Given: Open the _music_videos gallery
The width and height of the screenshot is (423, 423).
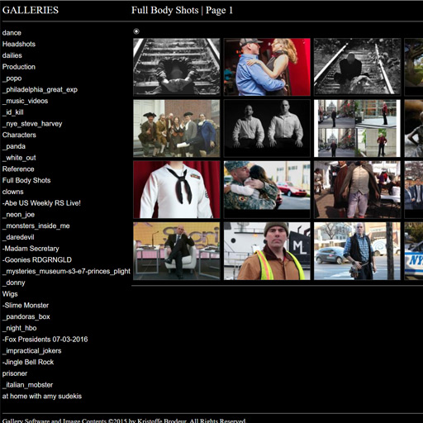Looking at the screenshot, I should pyautogui.click(x=25, y=101).
